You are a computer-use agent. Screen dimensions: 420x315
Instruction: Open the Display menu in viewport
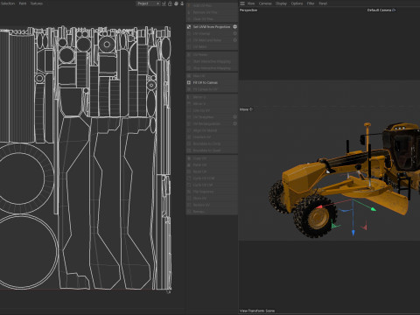281,3
